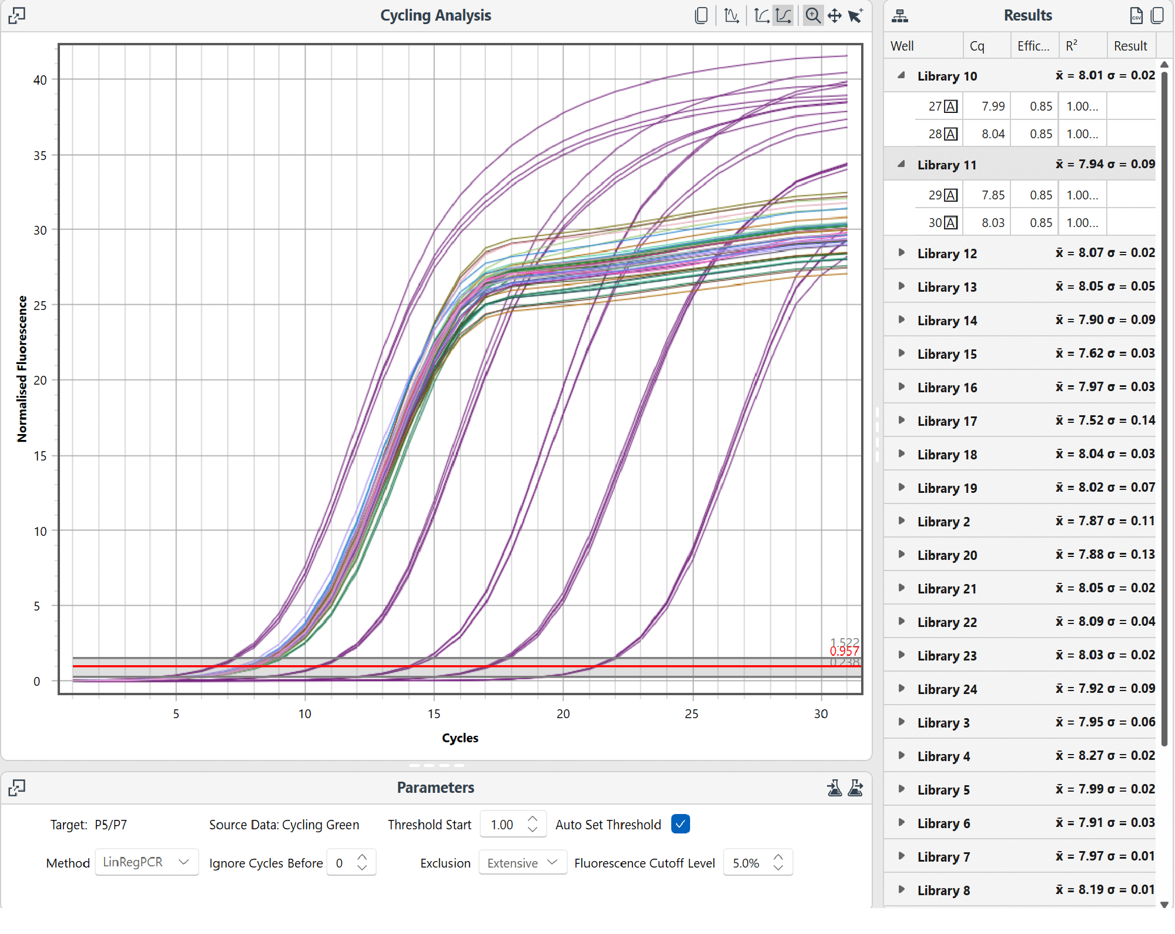Image resolution: width=1175 pixels, height=934 pixels.
Task: Sort results by Cq column header
Action: 977,46
